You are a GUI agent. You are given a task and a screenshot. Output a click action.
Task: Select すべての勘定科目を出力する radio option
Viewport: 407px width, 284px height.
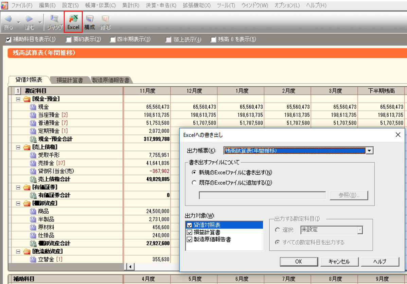(x=278, y=243)
